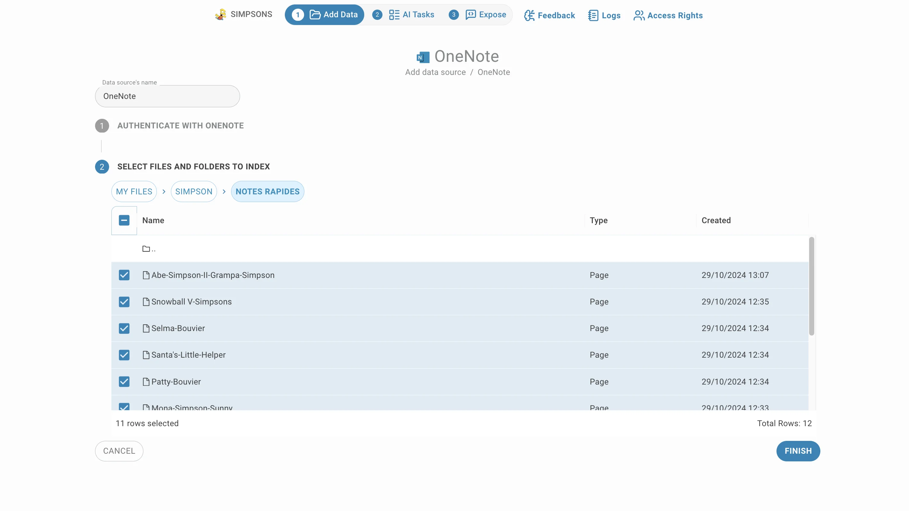Screen dimensions: 909x511
Task: Click step 2 circle for Select files
Action: tap(102, 166)
